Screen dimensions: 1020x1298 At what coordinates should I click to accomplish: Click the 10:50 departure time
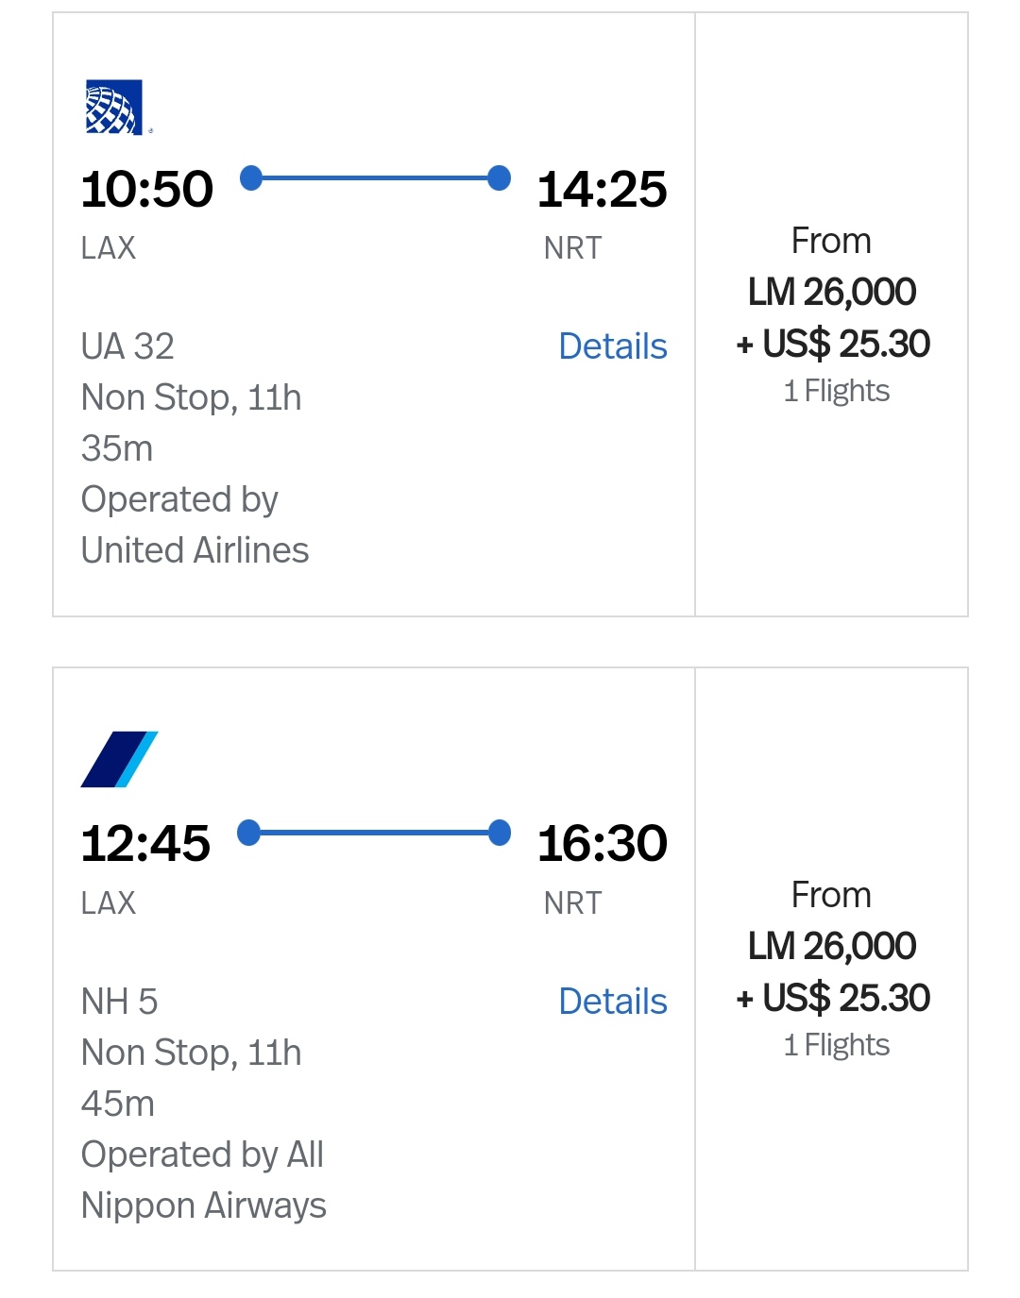147,189
